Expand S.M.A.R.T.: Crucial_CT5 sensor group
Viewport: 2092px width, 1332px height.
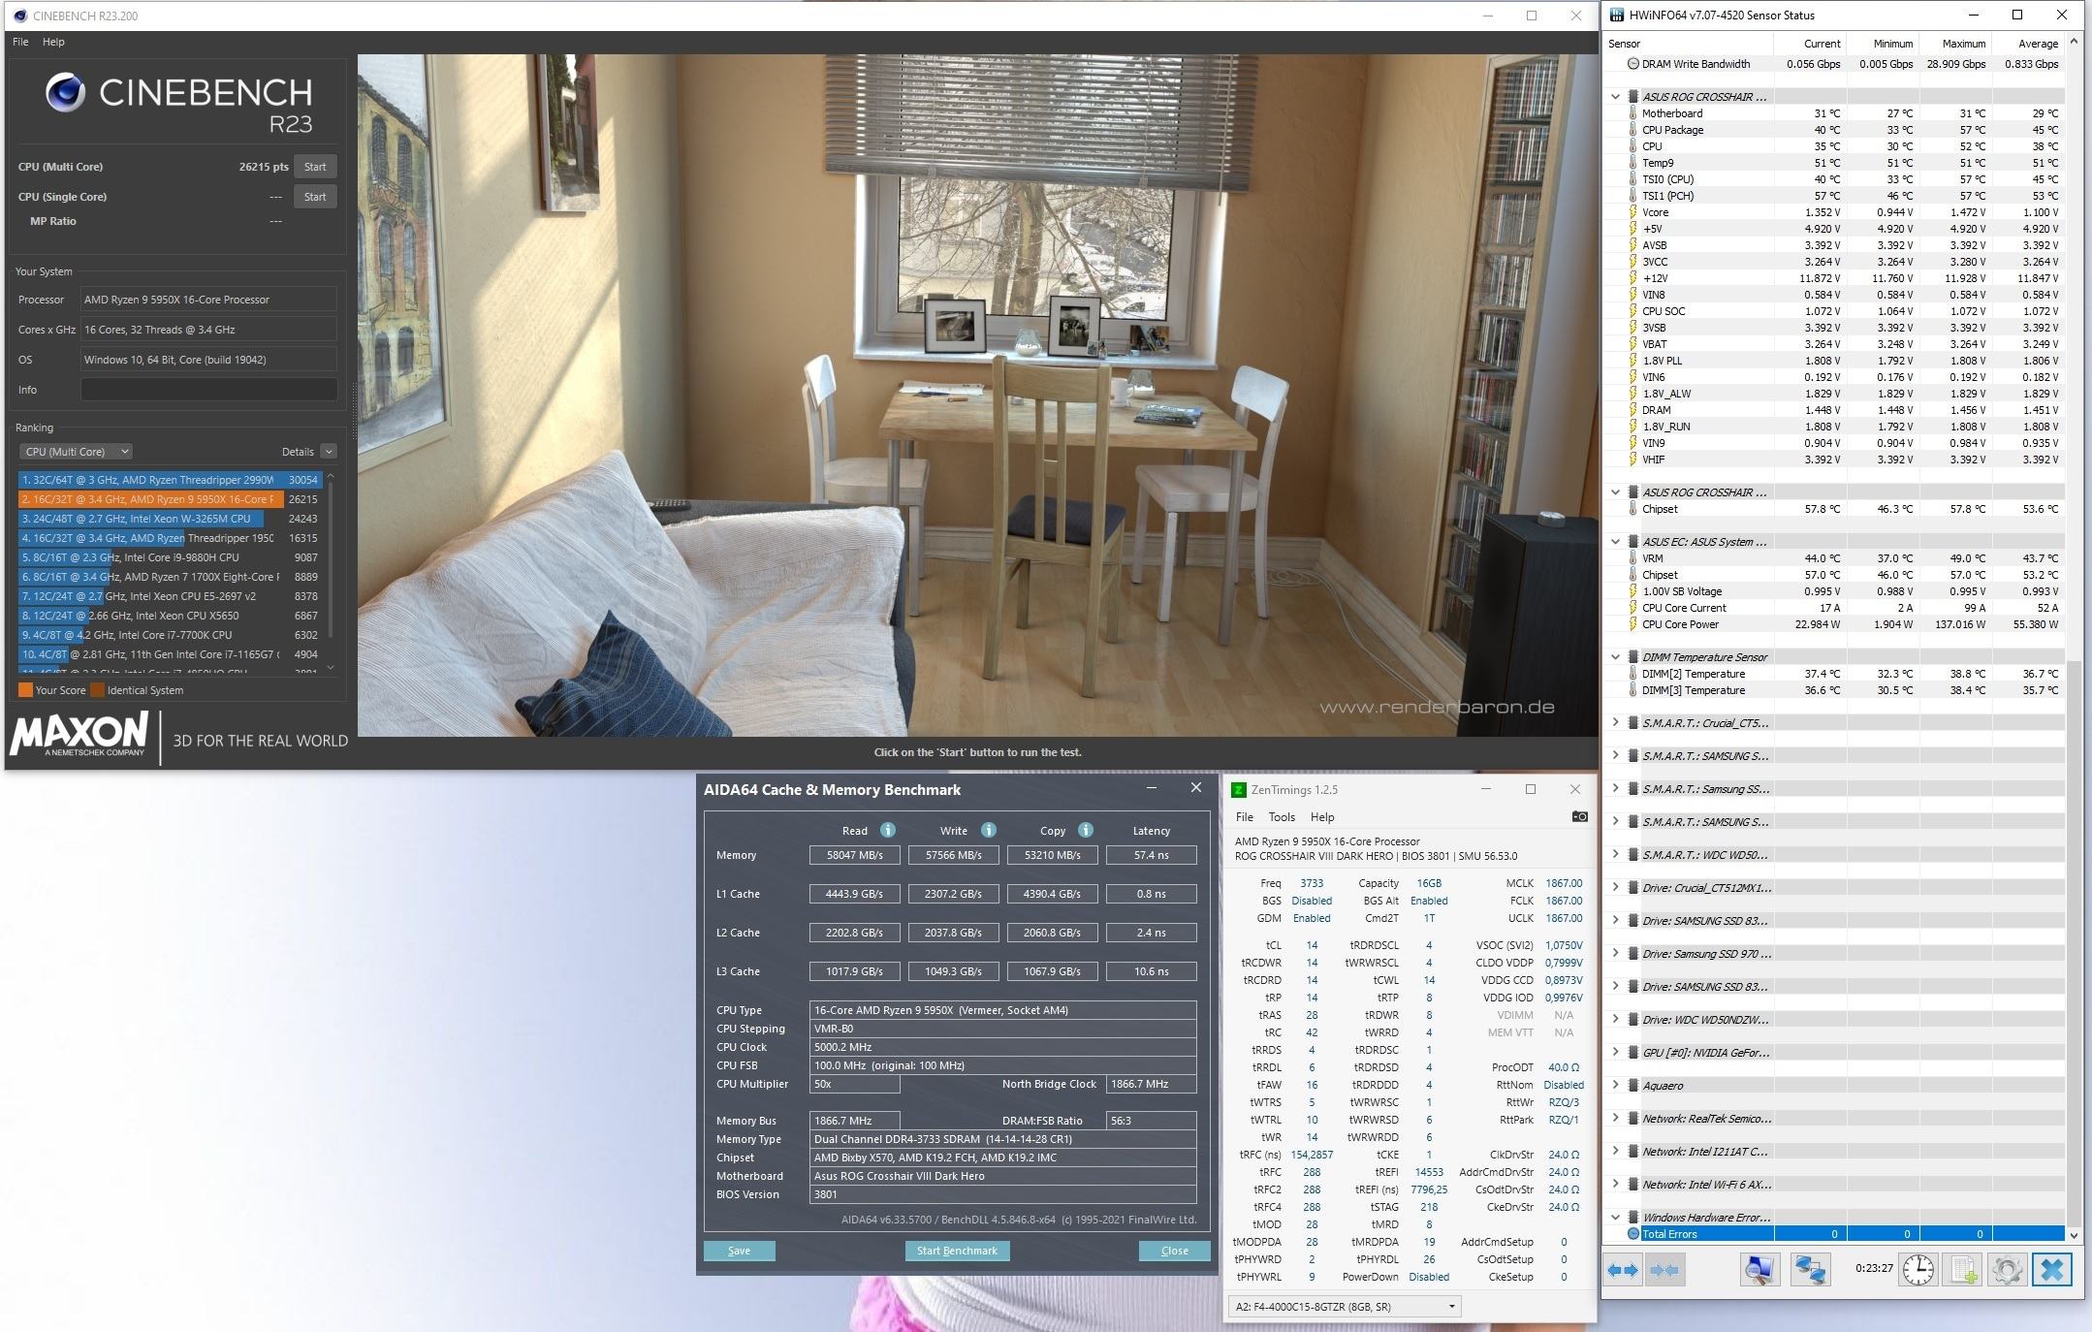tap(1615, 722)
